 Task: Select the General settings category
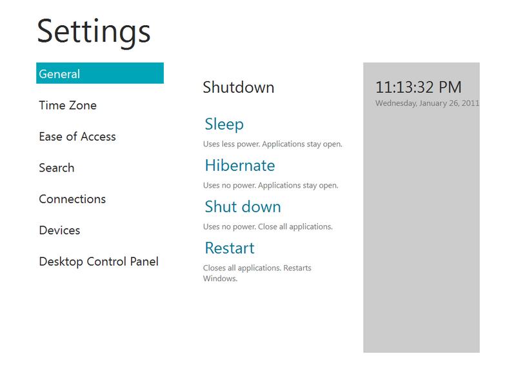(99, 74)
